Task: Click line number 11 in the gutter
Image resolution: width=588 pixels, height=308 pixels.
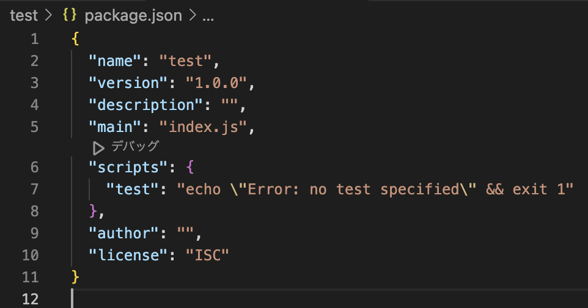Action: click(31, 277)
